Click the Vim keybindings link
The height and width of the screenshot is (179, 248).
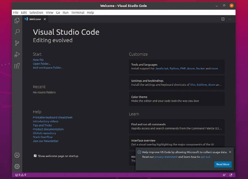[x=193, y=85]
